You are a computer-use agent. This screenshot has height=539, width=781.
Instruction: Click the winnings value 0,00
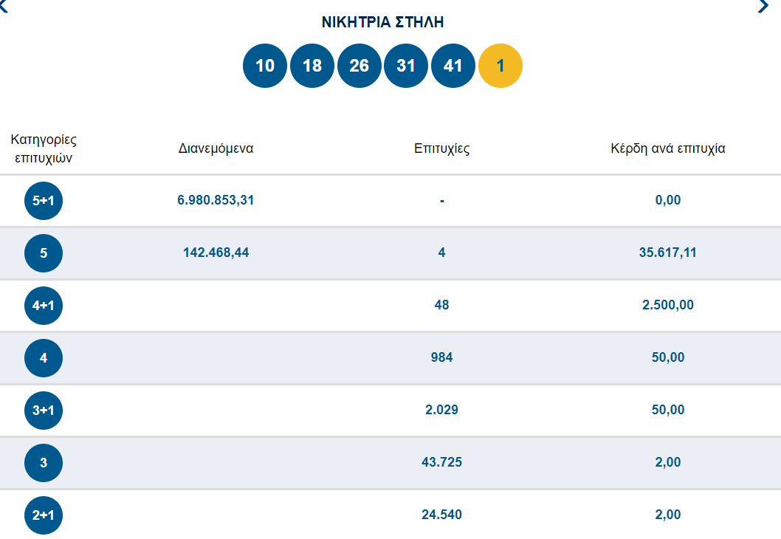coord(668,200)
